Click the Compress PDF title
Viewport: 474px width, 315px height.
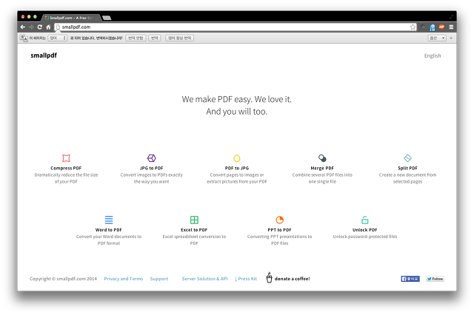tap(66, 168)
